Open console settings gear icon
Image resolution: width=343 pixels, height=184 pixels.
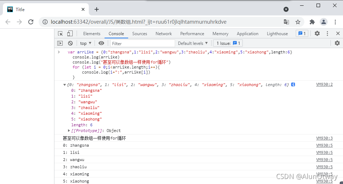(x=337, y=43)
